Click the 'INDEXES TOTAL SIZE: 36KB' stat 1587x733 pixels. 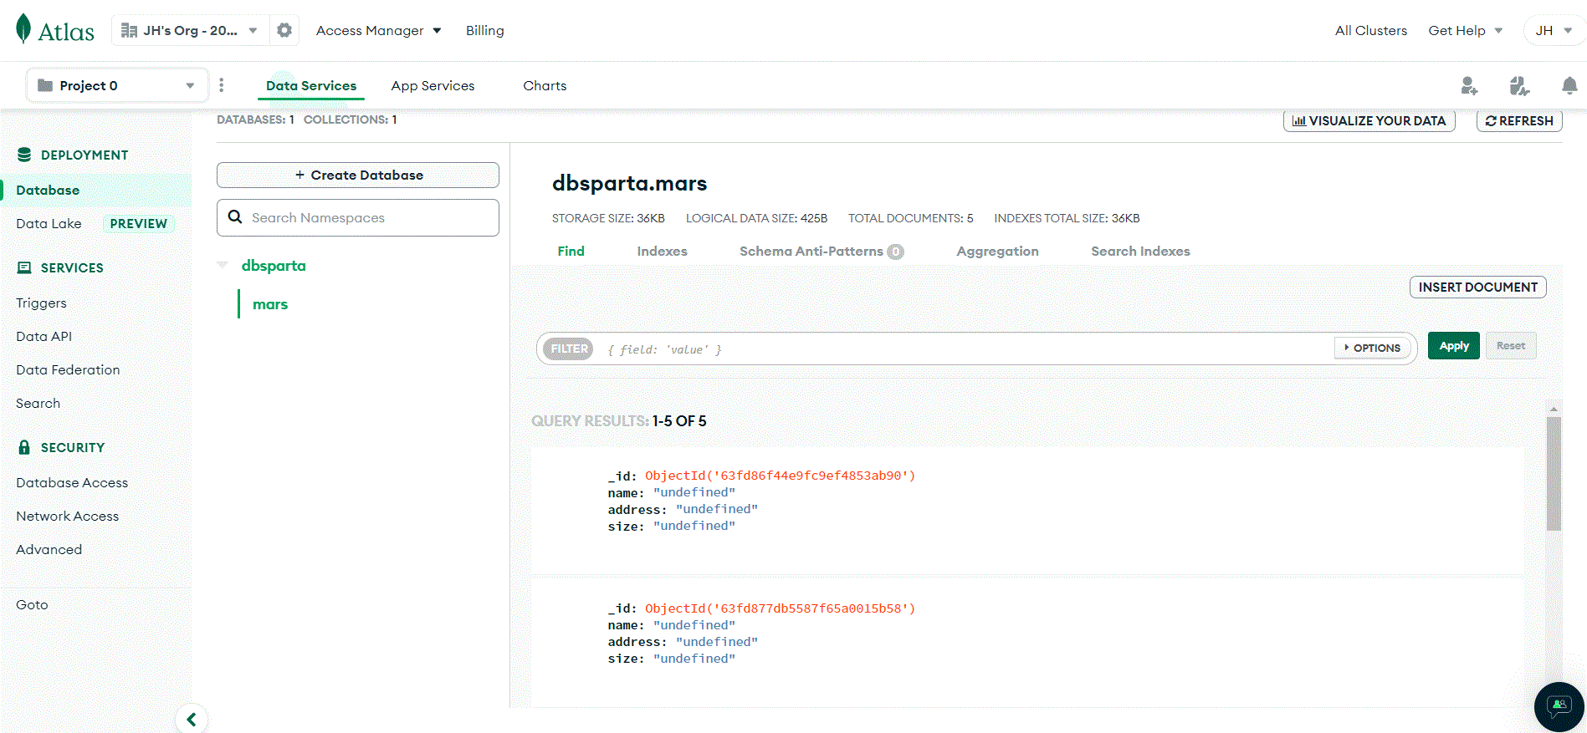click(1067, 218)
